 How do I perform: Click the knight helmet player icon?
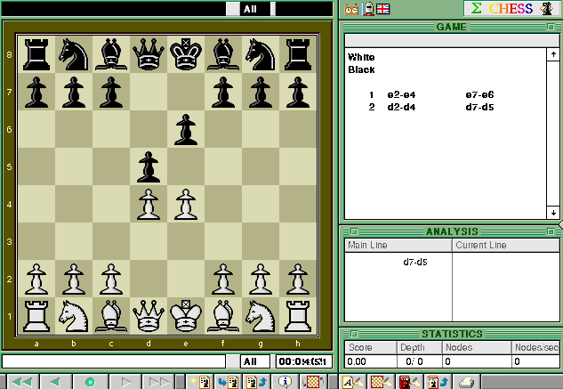pos(368,9)
